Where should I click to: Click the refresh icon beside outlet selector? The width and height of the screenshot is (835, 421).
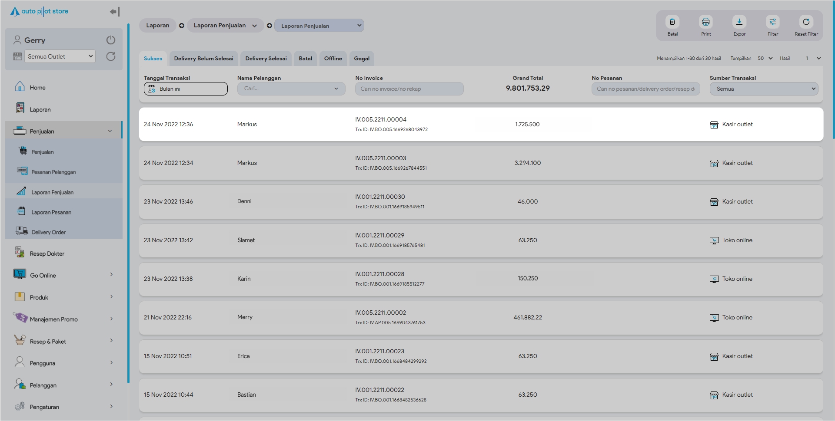[111, 56]
